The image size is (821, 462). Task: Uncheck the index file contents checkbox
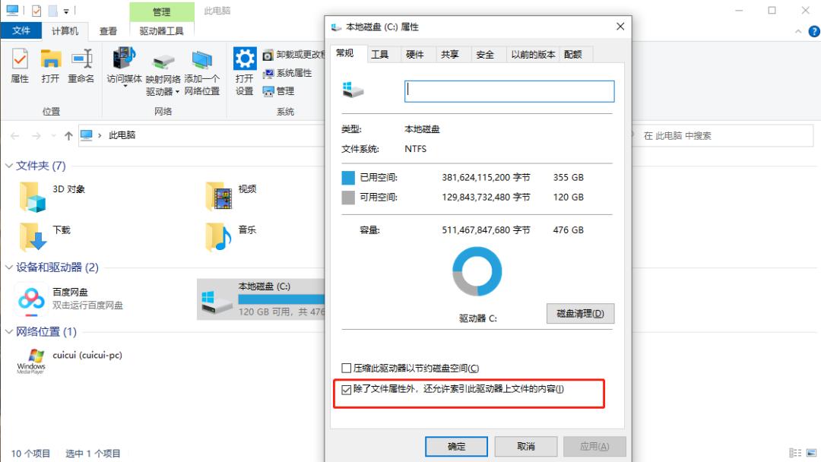(346, 390)
